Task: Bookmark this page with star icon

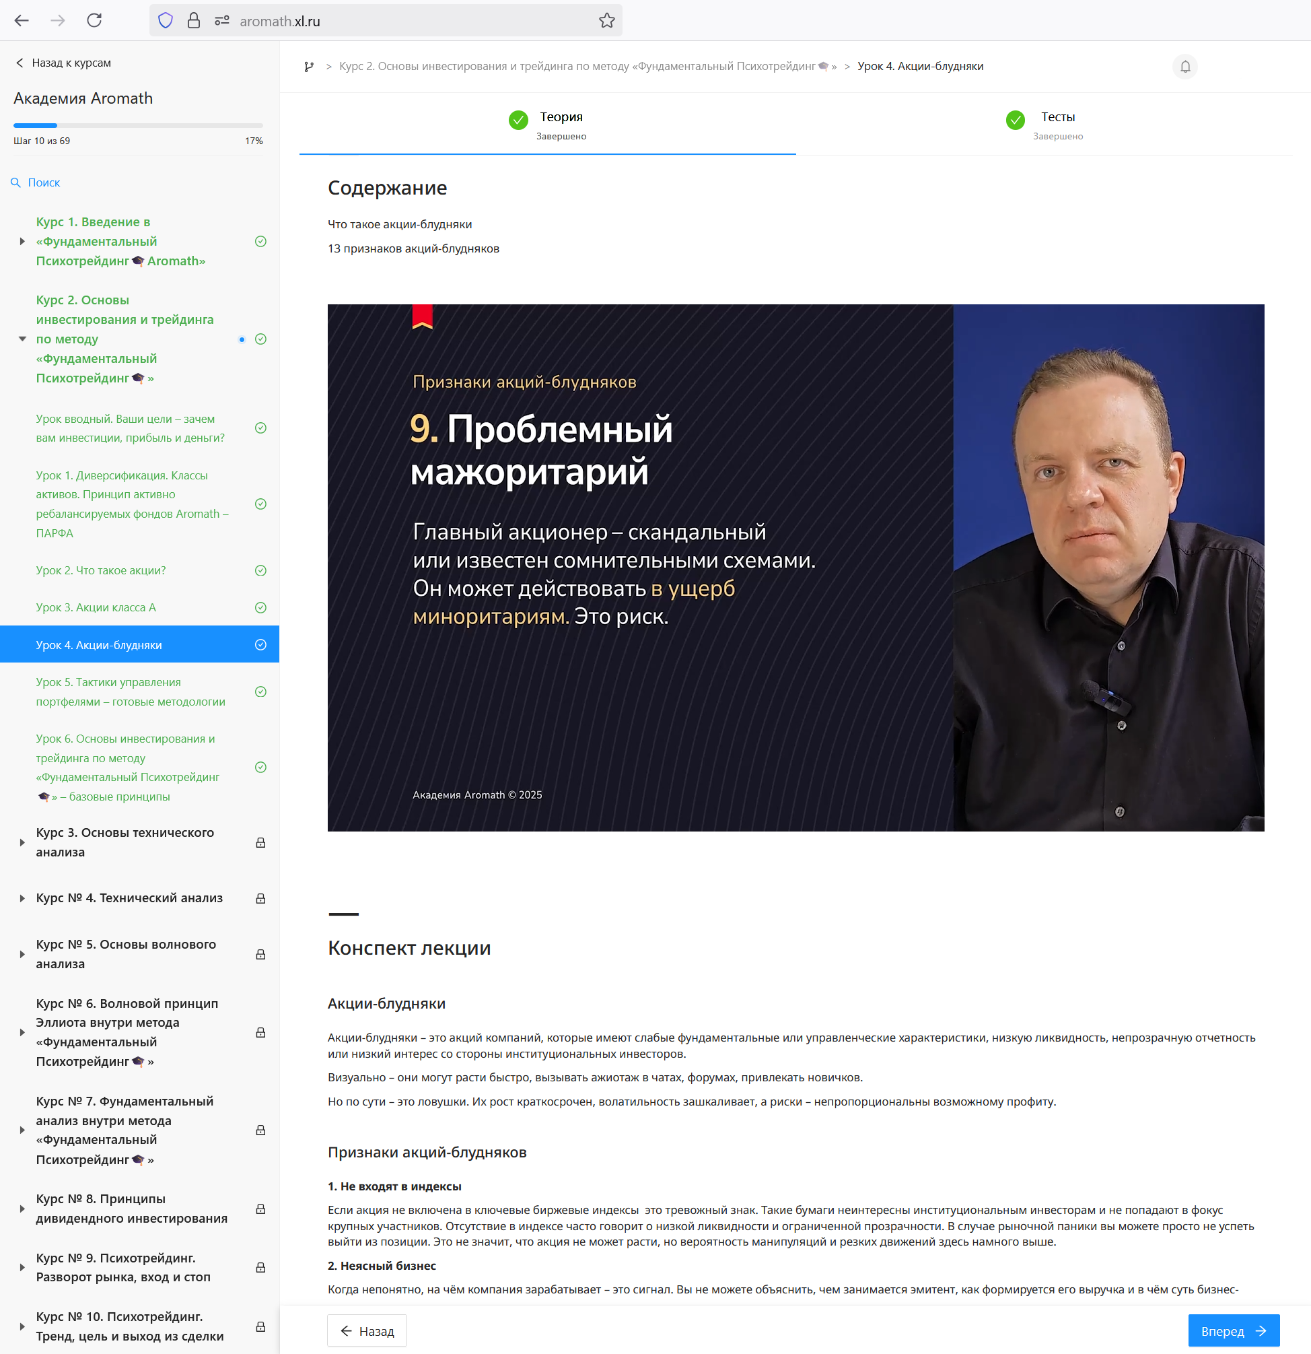Action: click(607, 21)
